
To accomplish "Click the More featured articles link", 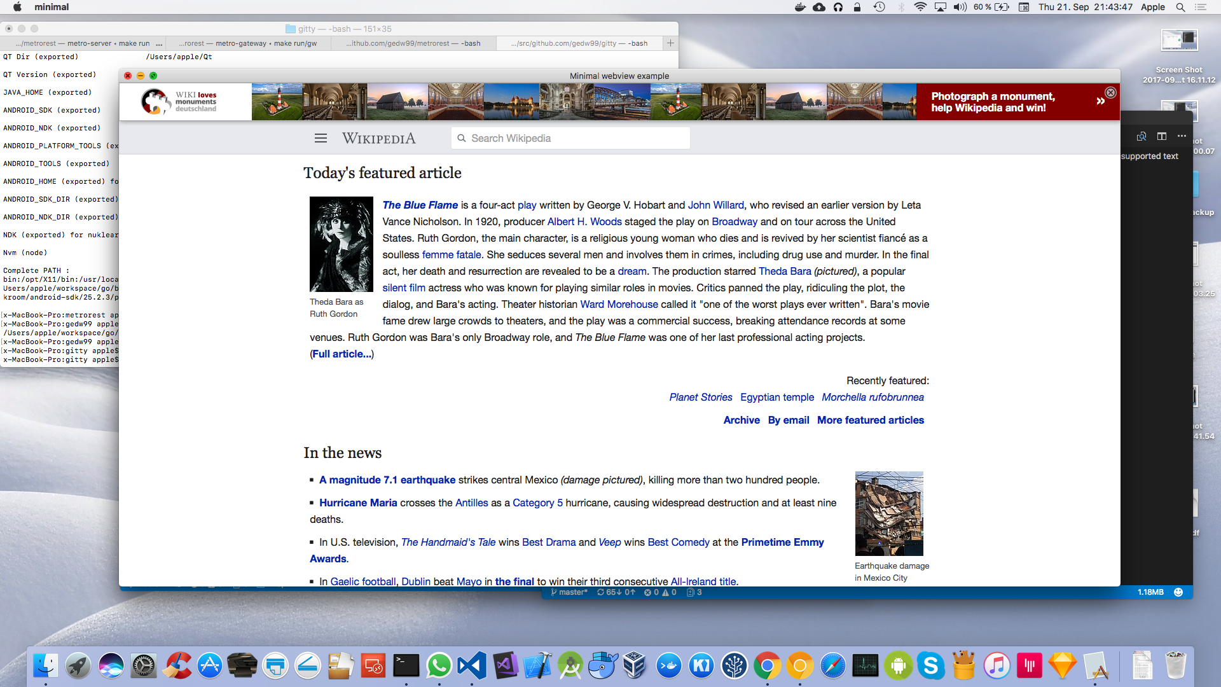I will 870,420.
